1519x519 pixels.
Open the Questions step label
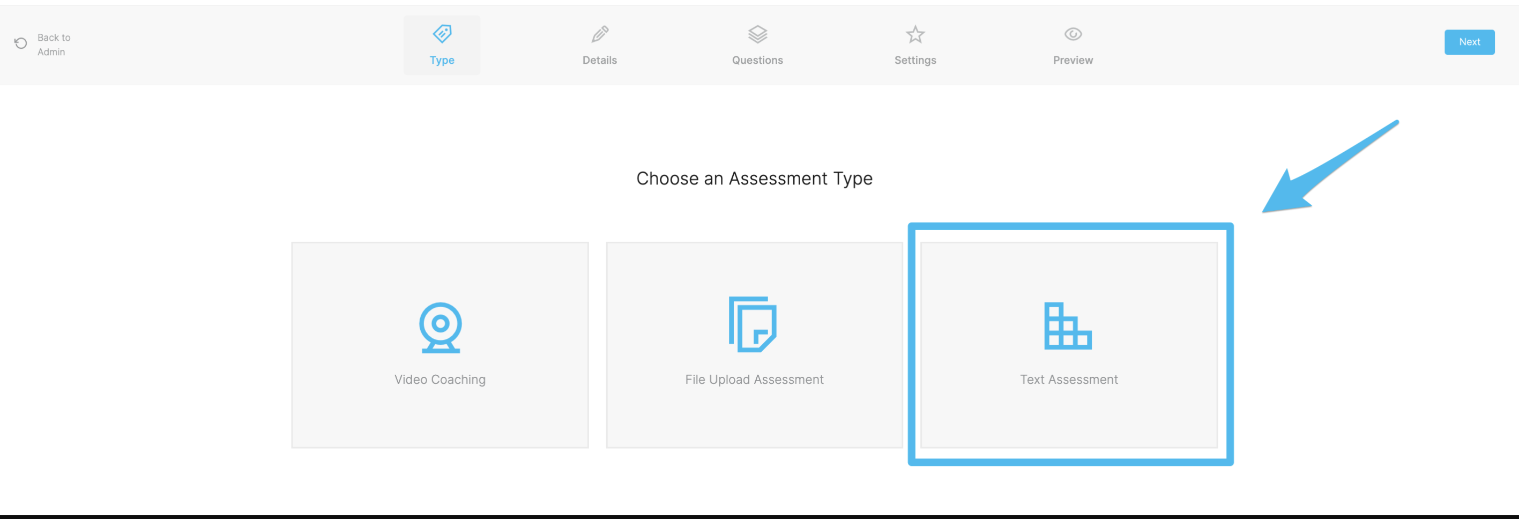[757, 60]
